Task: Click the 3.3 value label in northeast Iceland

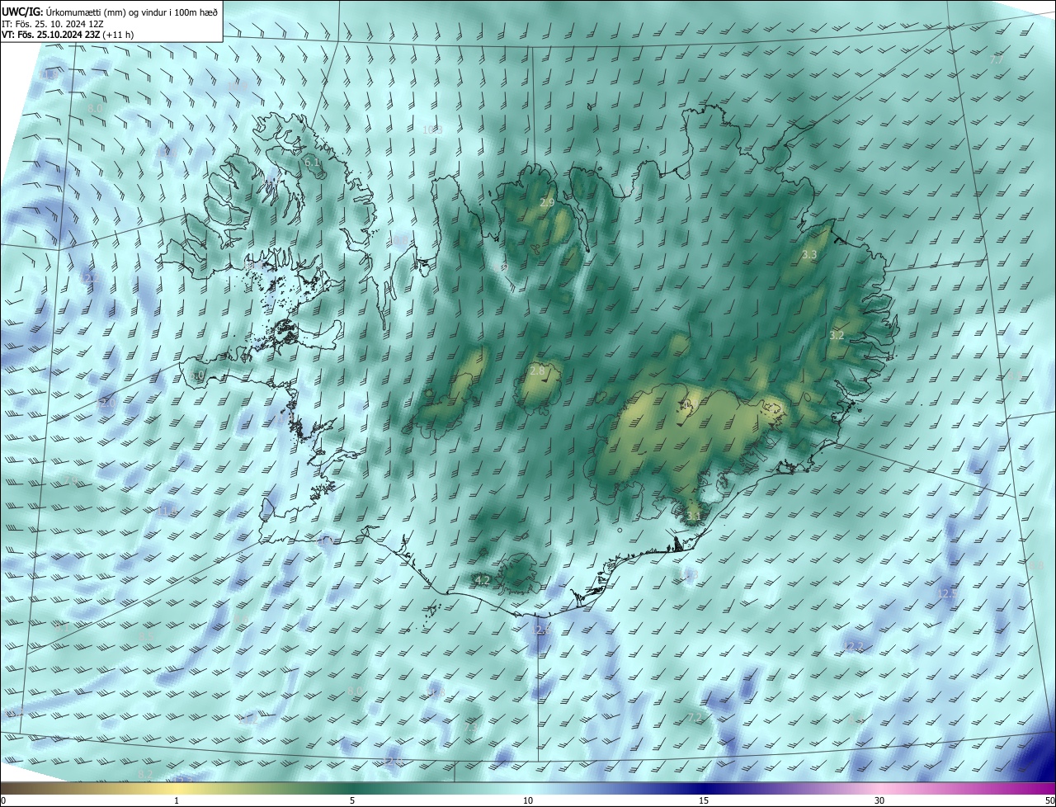Action: point(808,255)
